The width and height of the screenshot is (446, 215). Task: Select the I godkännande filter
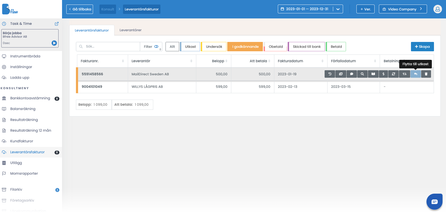pos(245,46)
